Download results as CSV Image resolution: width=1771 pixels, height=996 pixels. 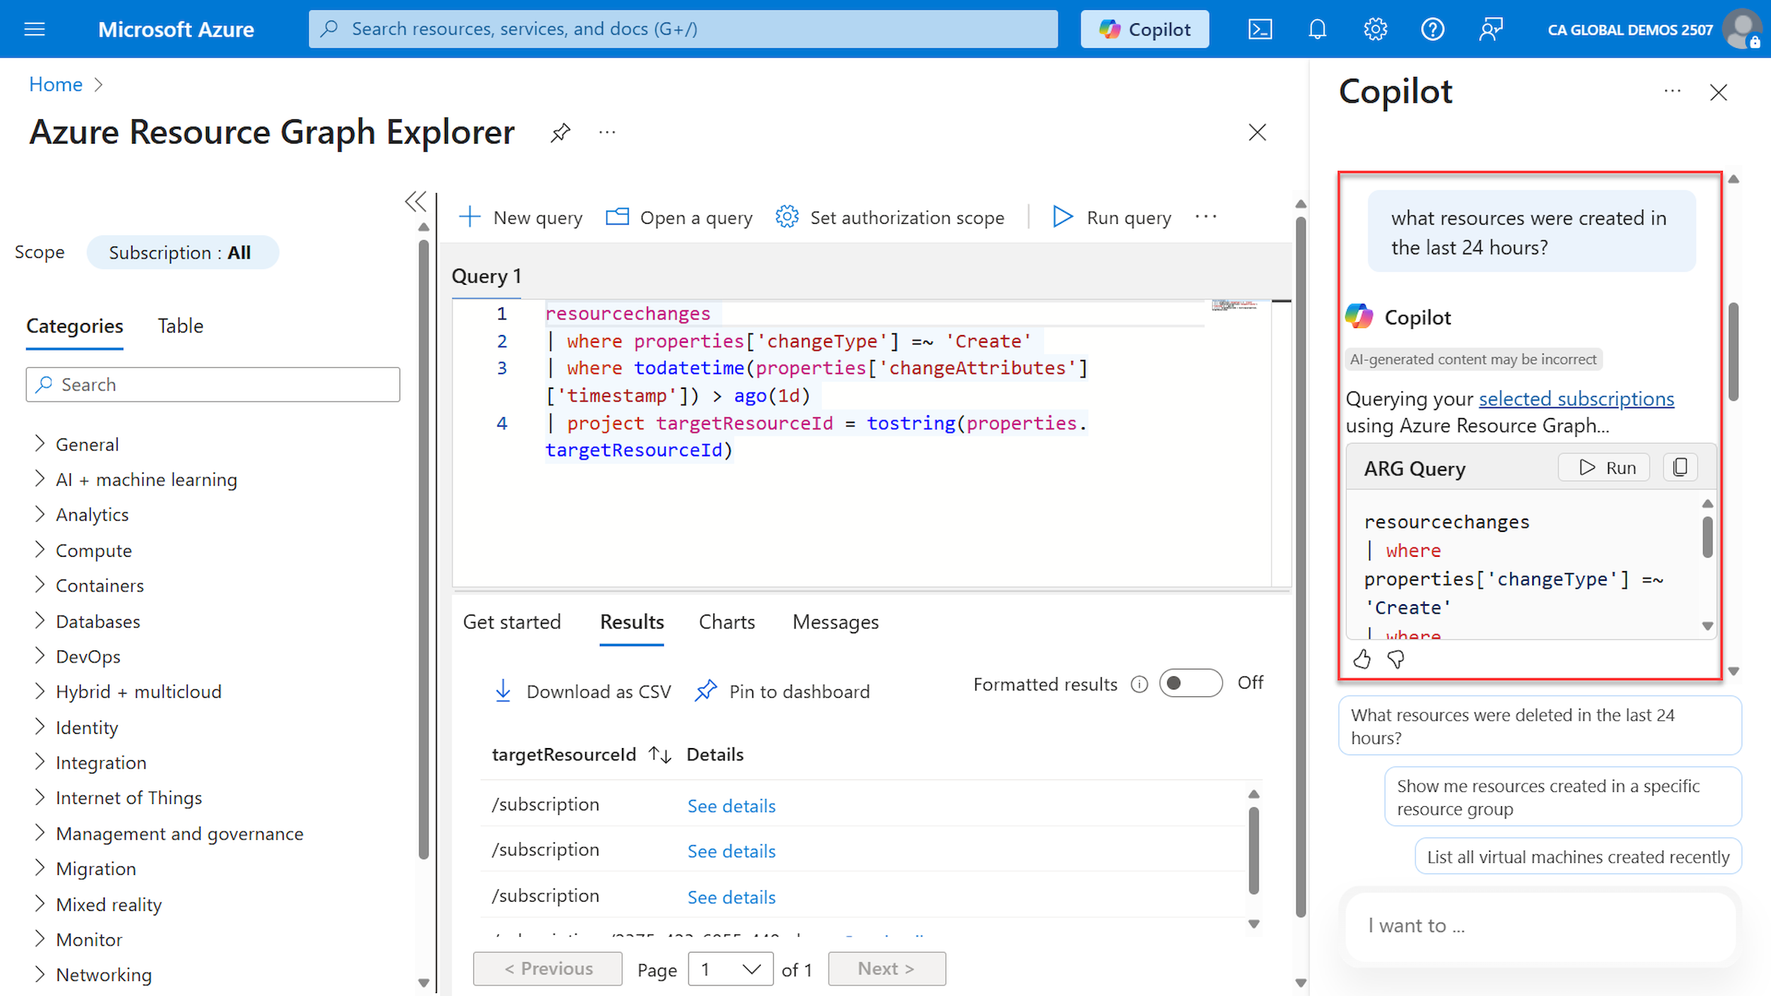click(582, 691)
